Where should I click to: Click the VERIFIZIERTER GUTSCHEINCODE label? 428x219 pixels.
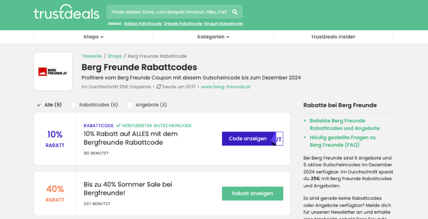(x=157, y=125)
